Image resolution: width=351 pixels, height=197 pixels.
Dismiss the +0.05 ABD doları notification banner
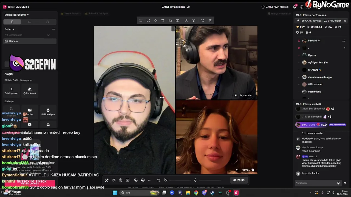(x=345, y=21)
